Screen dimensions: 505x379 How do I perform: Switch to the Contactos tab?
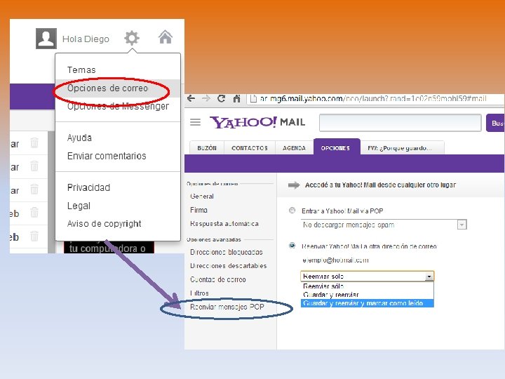coord(250,148)
